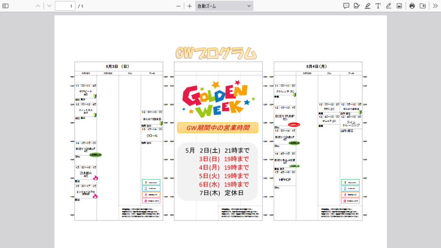This screenshot has height=248, width=441.
Task: Go to next page arrow
Action: click(x=49, y=6)
